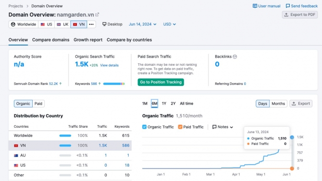The image size is (322, 181).
Task: Select the 1Y time range
Action: point(164,103)
